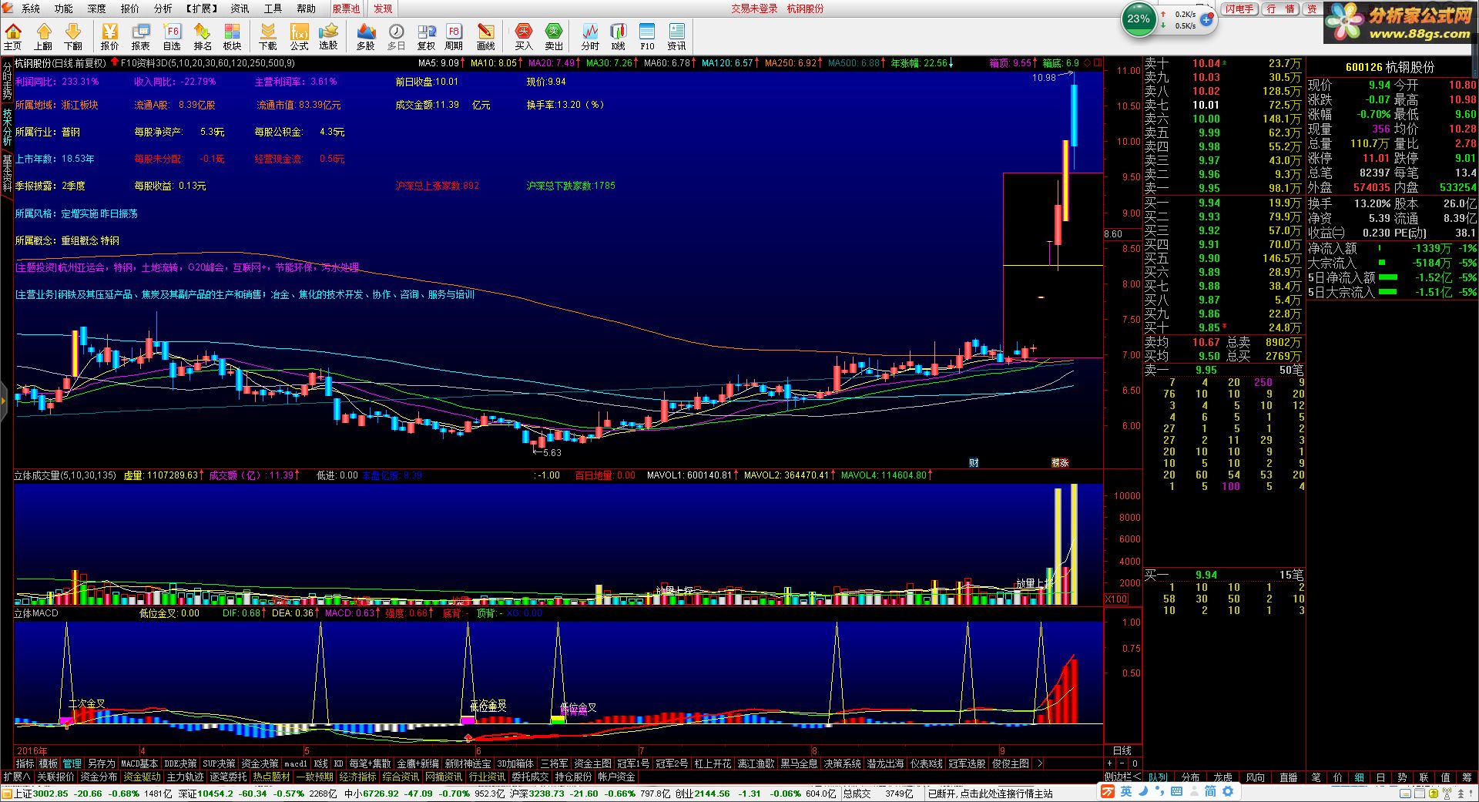1479x802 pixels.
Task: Open the 基本资料 vertical side tab
Action: 7,173
